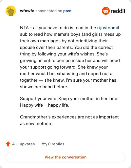Click the orange upvote arrow icon
This screenshot has height=168, width=131.
[x=8, y=144]
